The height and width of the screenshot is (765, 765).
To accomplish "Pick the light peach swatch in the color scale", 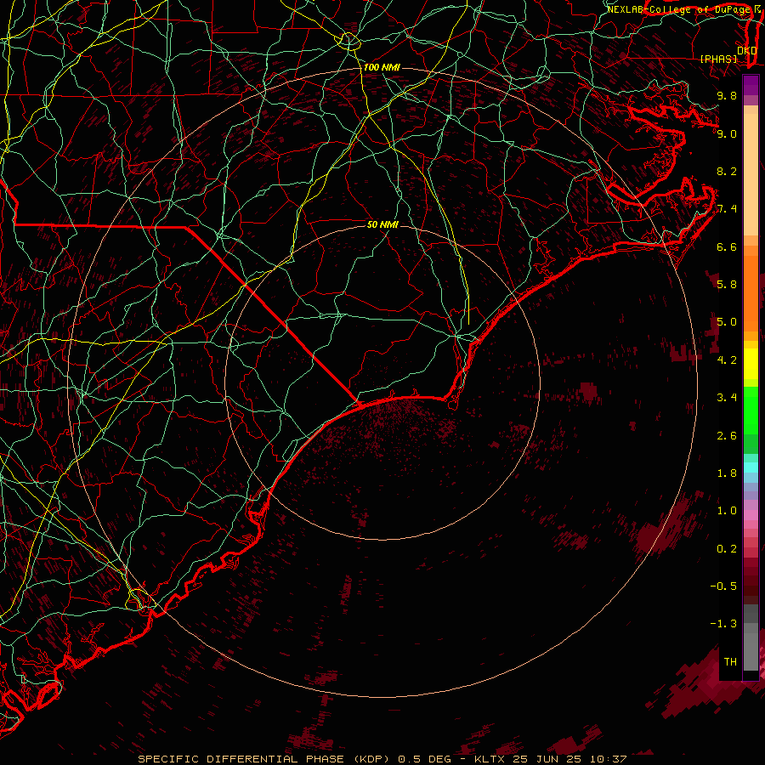I will [x=751, y=174].
